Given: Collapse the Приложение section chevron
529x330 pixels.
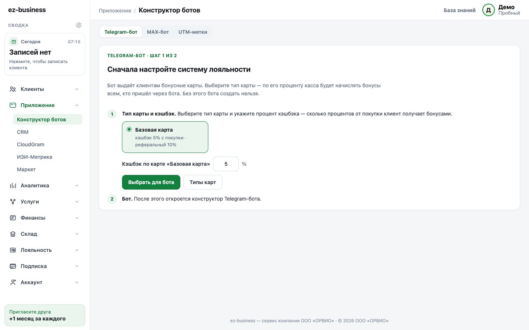Looking at the screenshot, I should 77,105.
